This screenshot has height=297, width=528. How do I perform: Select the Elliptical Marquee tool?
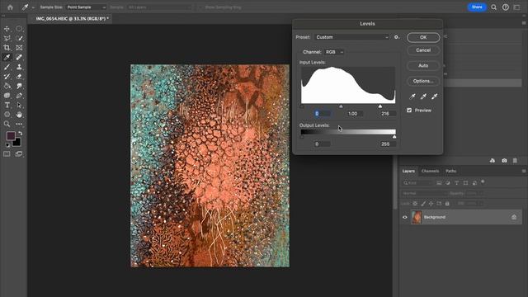[19, 29]
